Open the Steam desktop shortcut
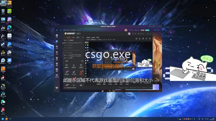 (3, 44)
